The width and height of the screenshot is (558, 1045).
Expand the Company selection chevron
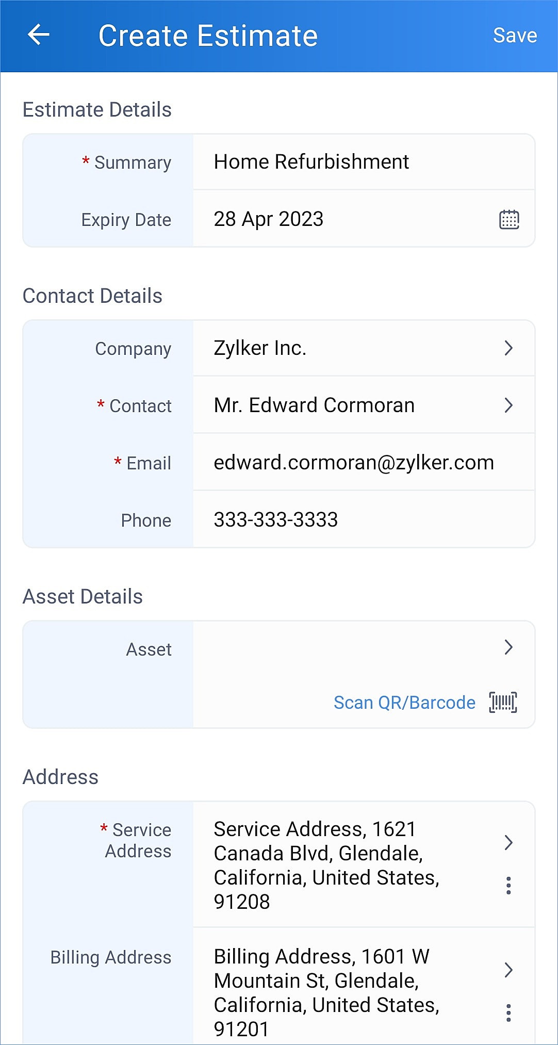click(x=508, y=348)
